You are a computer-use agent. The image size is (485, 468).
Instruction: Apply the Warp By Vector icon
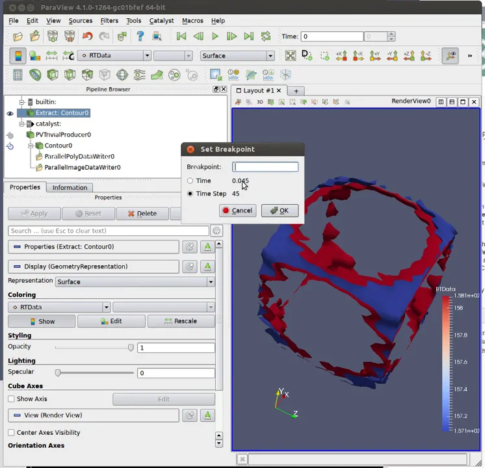tap(157, 75)
